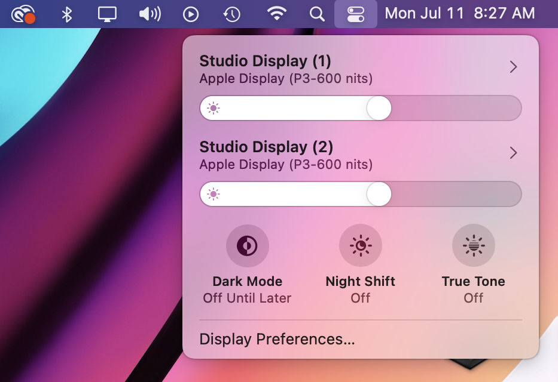This screenshot has width=558, height=382.
Task: Open the Sound volume menu bar icon
Action: [x=150, y=14]
